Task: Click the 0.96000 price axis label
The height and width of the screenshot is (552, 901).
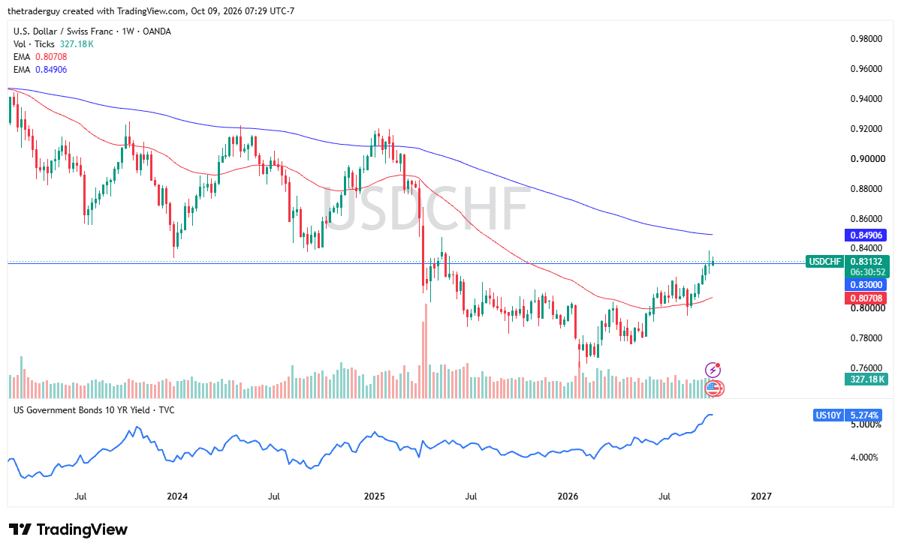Action: 866,69
